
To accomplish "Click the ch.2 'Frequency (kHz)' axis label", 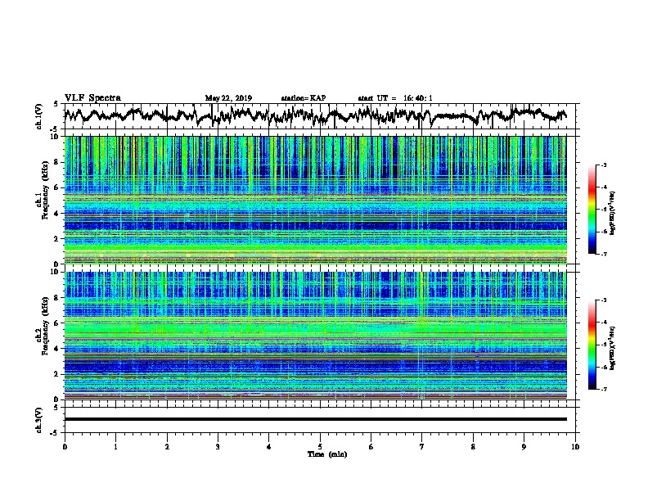I will tap(45, 326).
